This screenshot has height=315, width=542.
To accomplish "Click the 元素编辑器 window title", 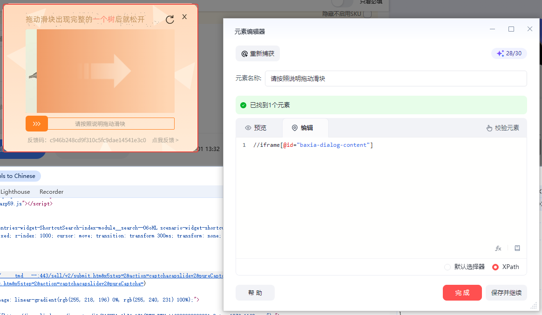I will pyautogui.click(x=250, y=32).
